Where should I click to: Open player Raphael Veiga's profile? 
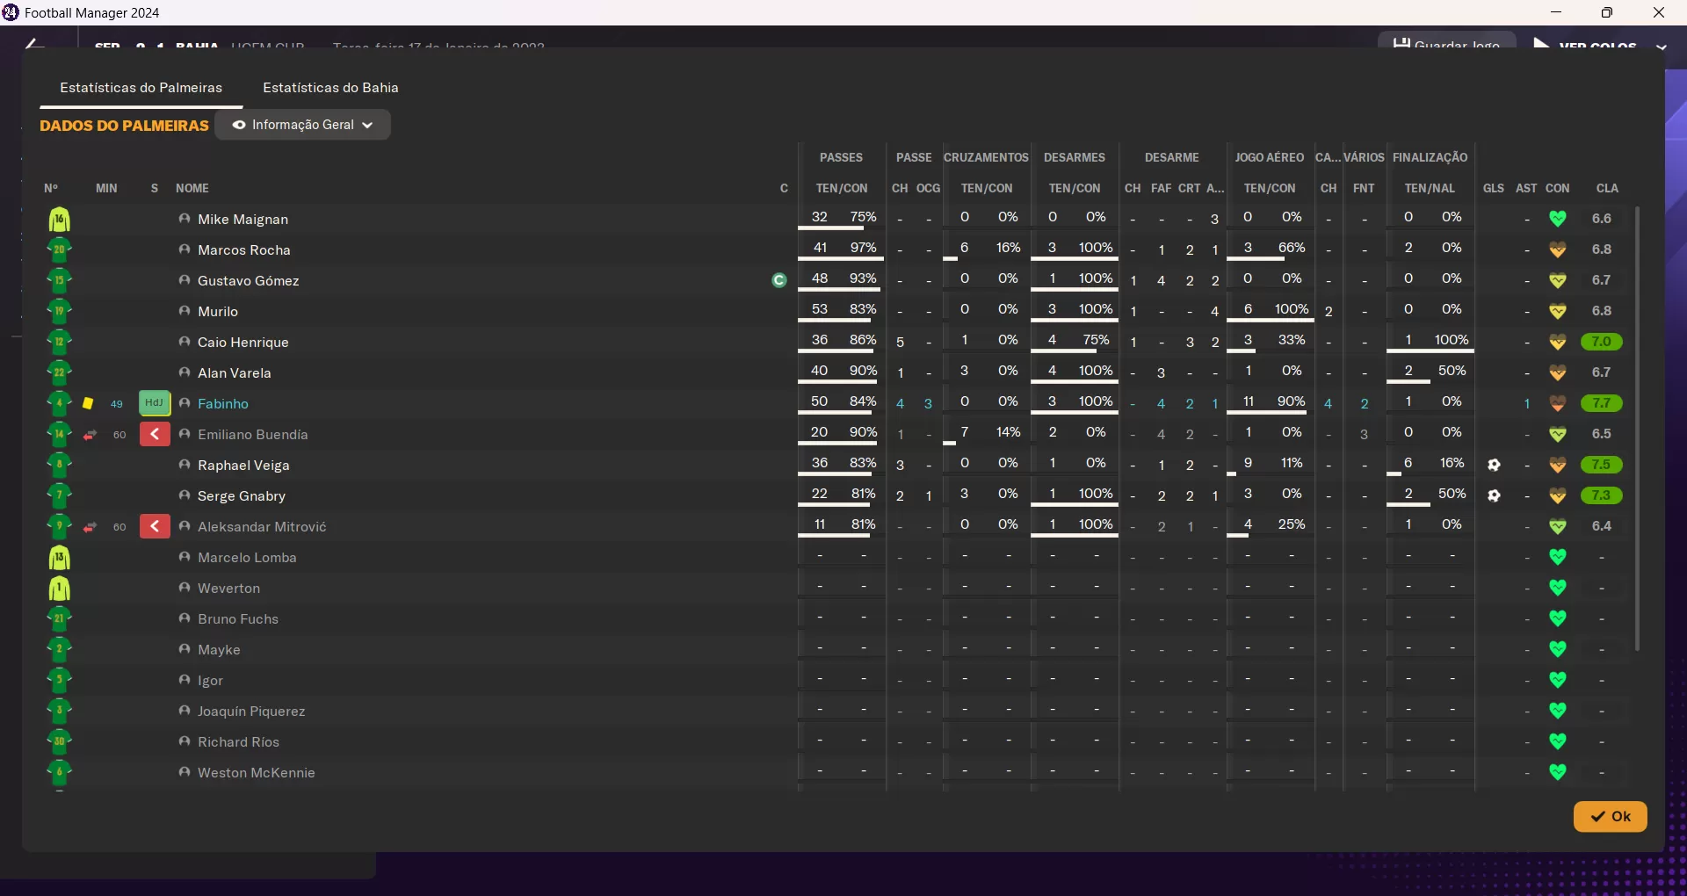[243, 466]
